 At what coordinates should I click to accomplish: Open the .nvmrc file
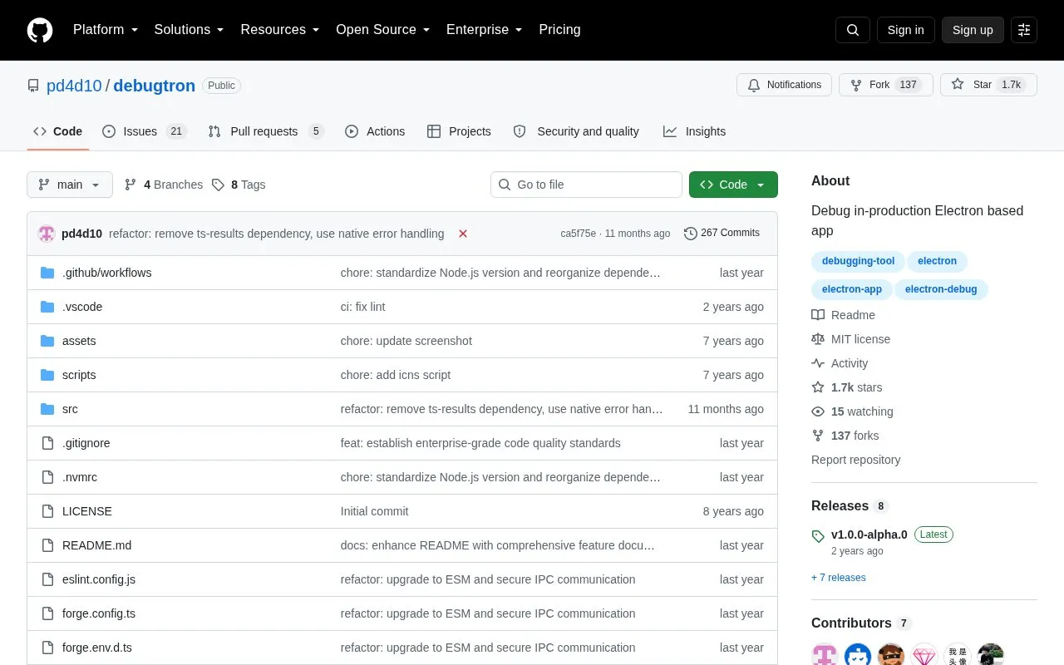(80, 477)
